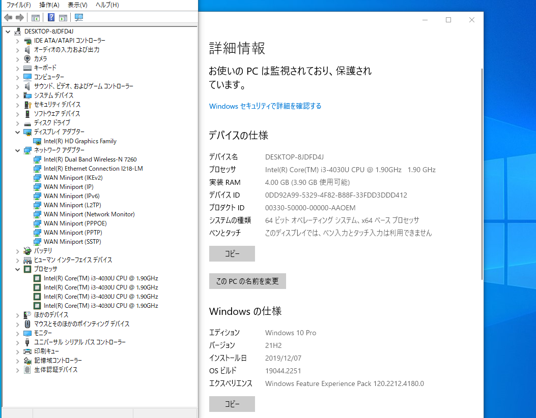This screenshot has height=418, width=536.
Task: Click the カメラ webcam icon
Action: (27, 58)
